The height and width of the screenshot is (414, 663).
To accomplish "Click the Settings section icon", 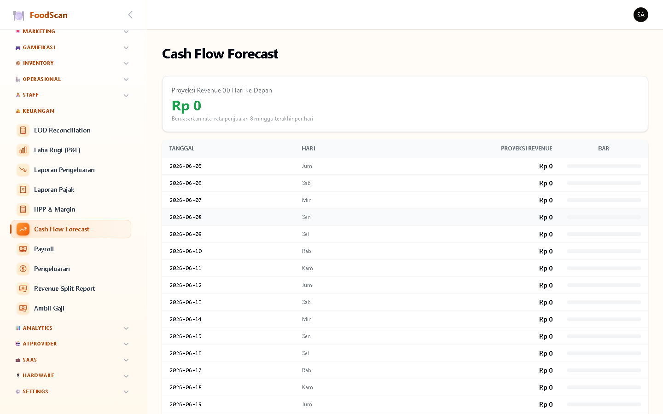I will pos(18,391).
